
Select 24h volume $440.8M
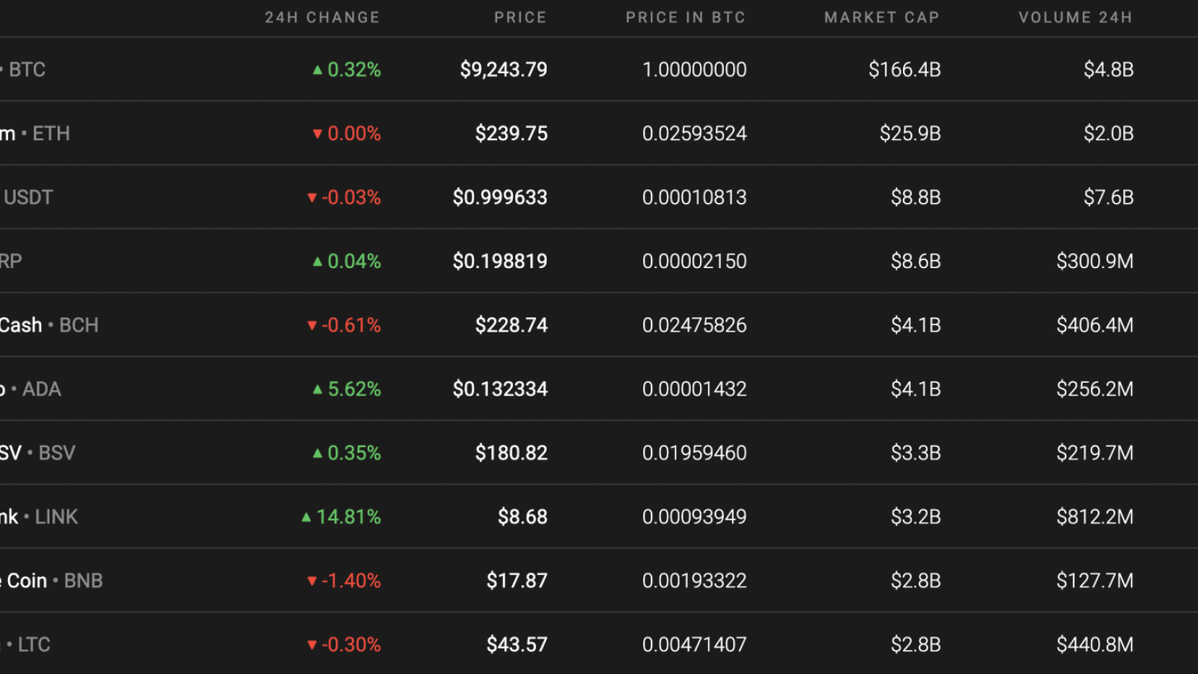[x=1095, y=645]
